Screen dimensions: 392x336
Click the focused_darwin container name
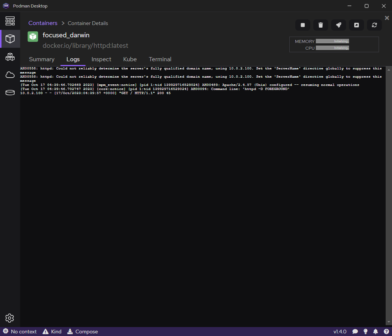[x=66, y=35]
